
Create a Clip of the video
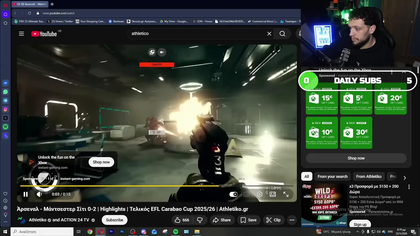coord(273,220)
